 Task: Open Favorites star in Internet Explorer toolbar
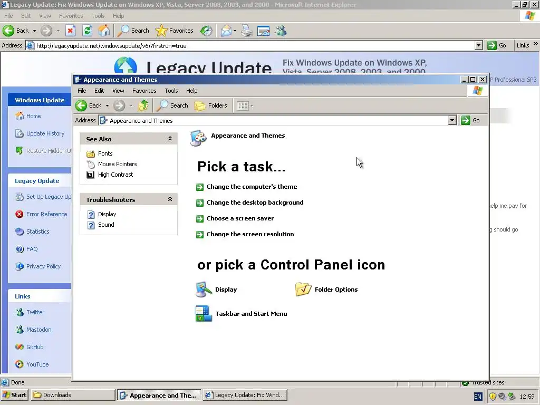(x=174, y=31)
